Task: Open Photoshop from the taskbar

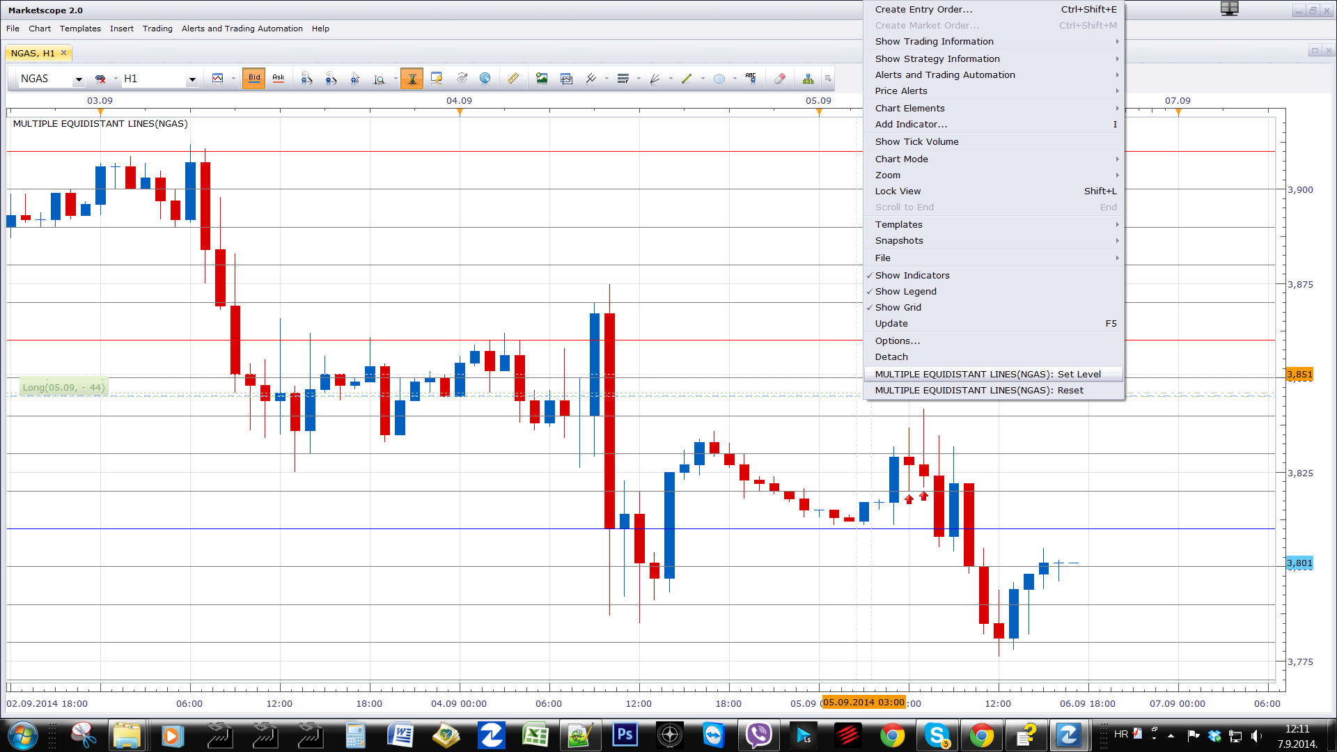Action: [625, 735]
